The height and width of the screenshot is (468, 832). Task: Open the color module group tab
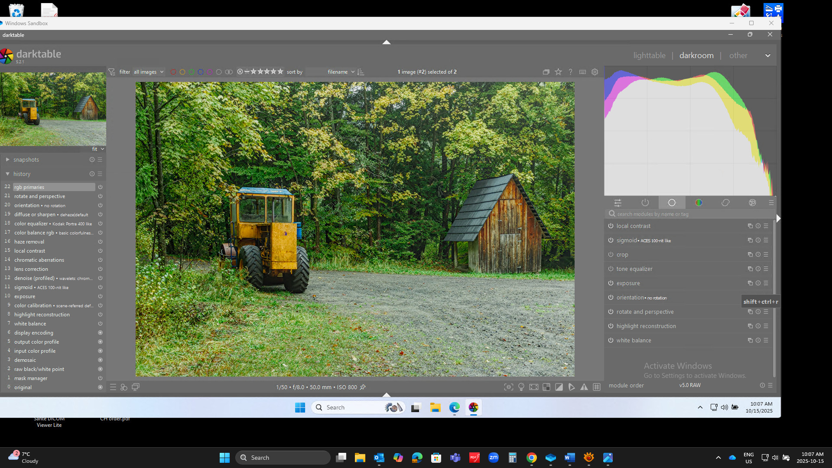(699, 203)
